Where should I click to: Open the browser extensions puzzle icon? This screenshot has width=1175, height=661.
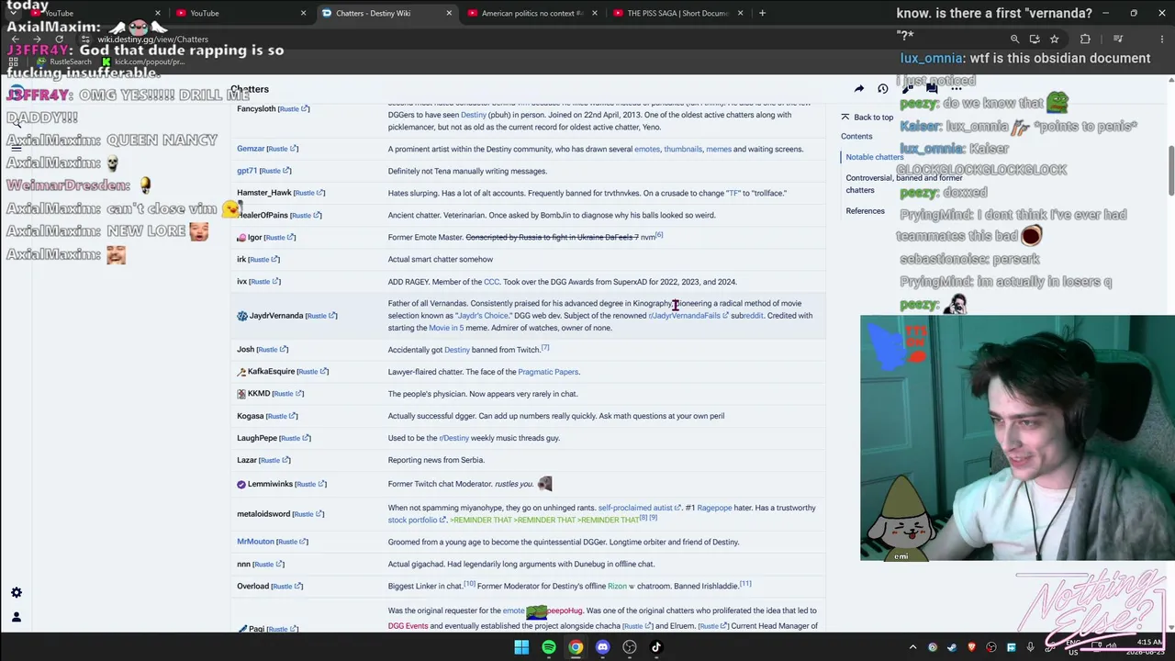(1085, 39)
